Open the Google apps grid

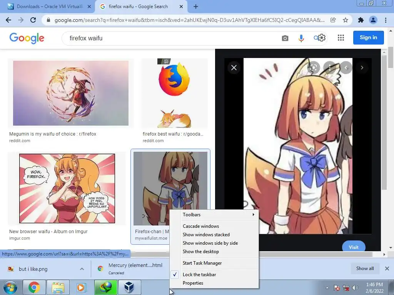pos(341,38)
